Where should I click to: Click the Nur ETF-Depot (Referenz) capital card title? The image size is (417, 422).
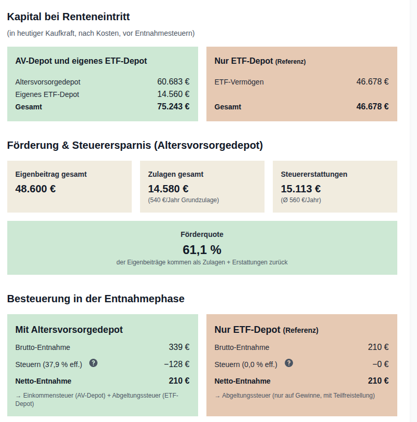pos(260,61)
